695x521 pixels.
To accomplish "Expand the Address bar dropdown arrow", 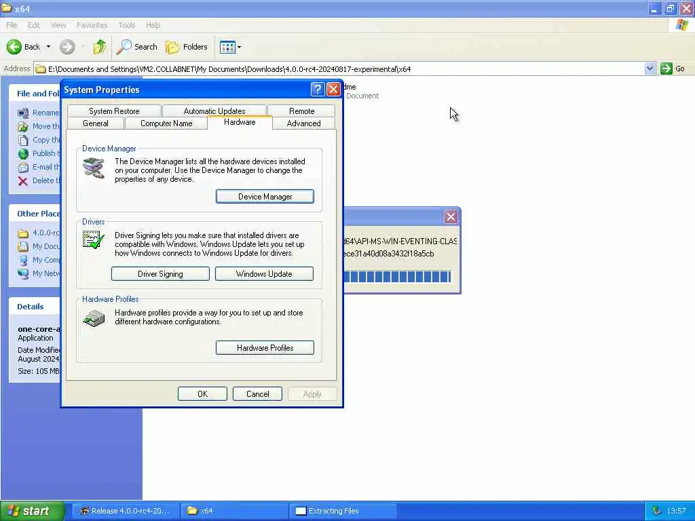I will click(650, 69).
